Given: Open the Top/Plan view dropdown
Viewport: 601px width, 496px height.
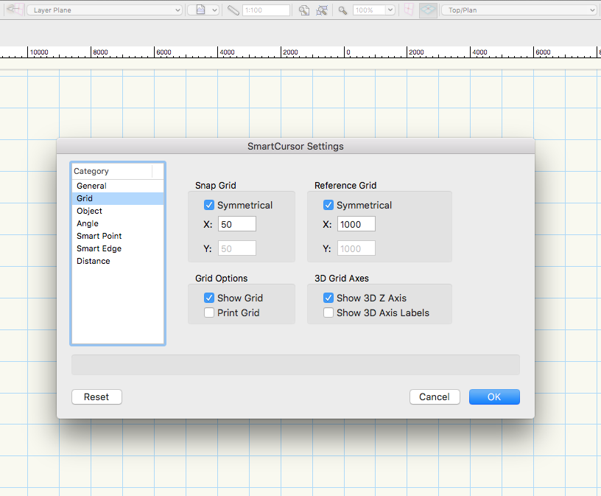Looking at the screenshot, I should (x=519, y=10).
